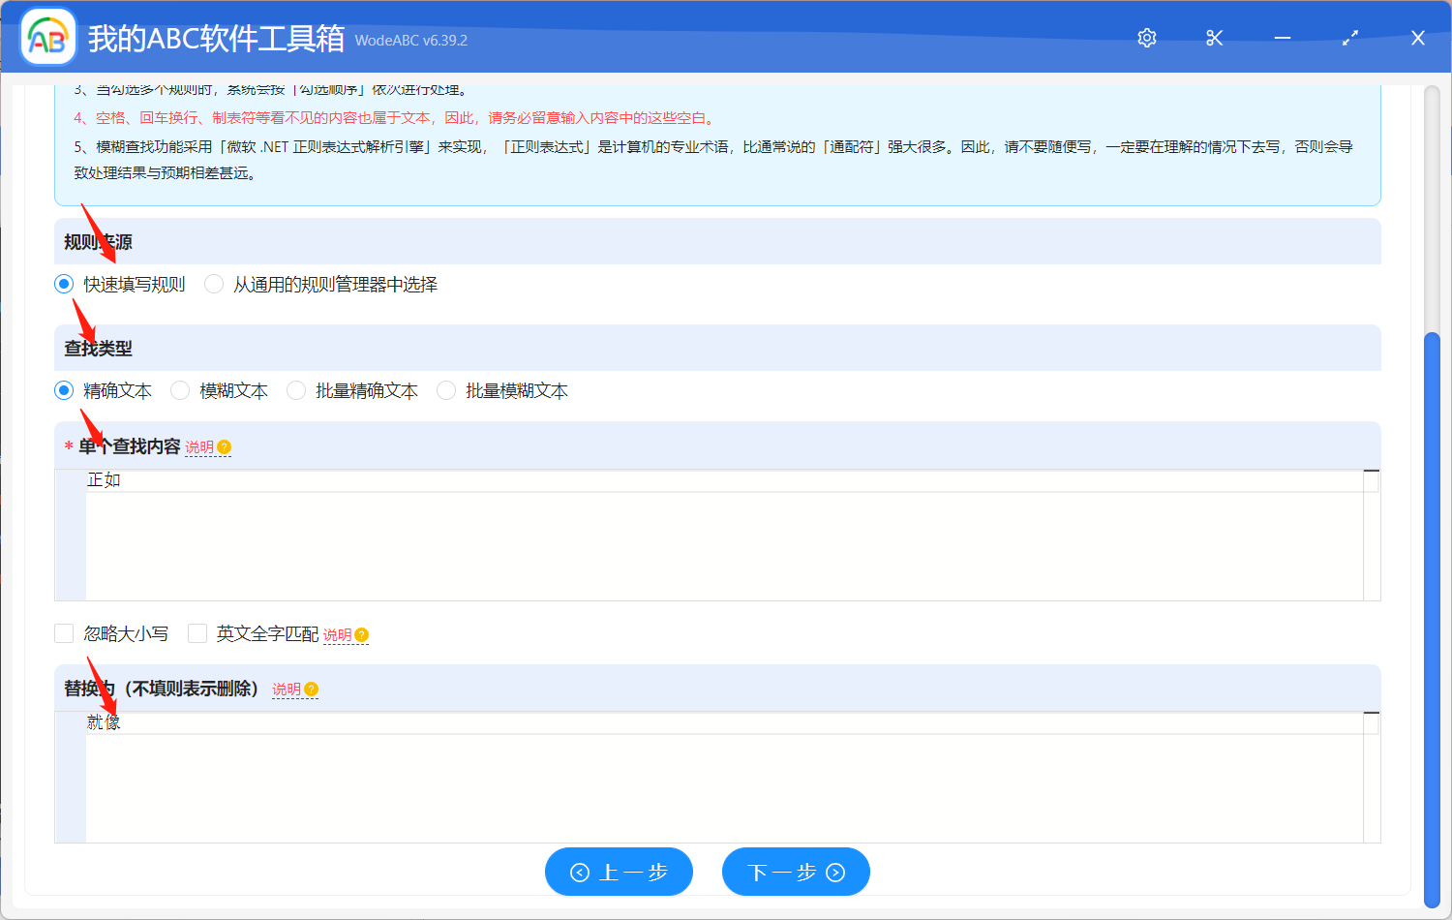Click the diagonal resize arrow icon in title bar
The height and width of the screenshot is (920, 1452).
1349,38
